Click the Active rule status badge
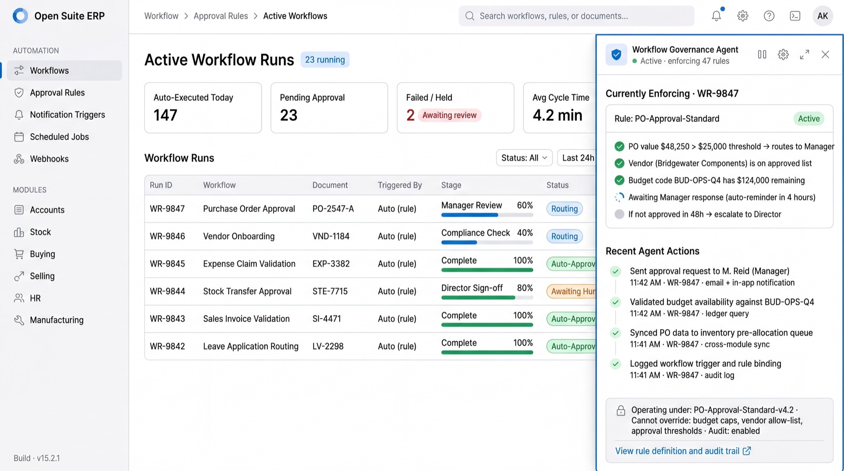The image size is (844, 471). [x=809, y=119]
